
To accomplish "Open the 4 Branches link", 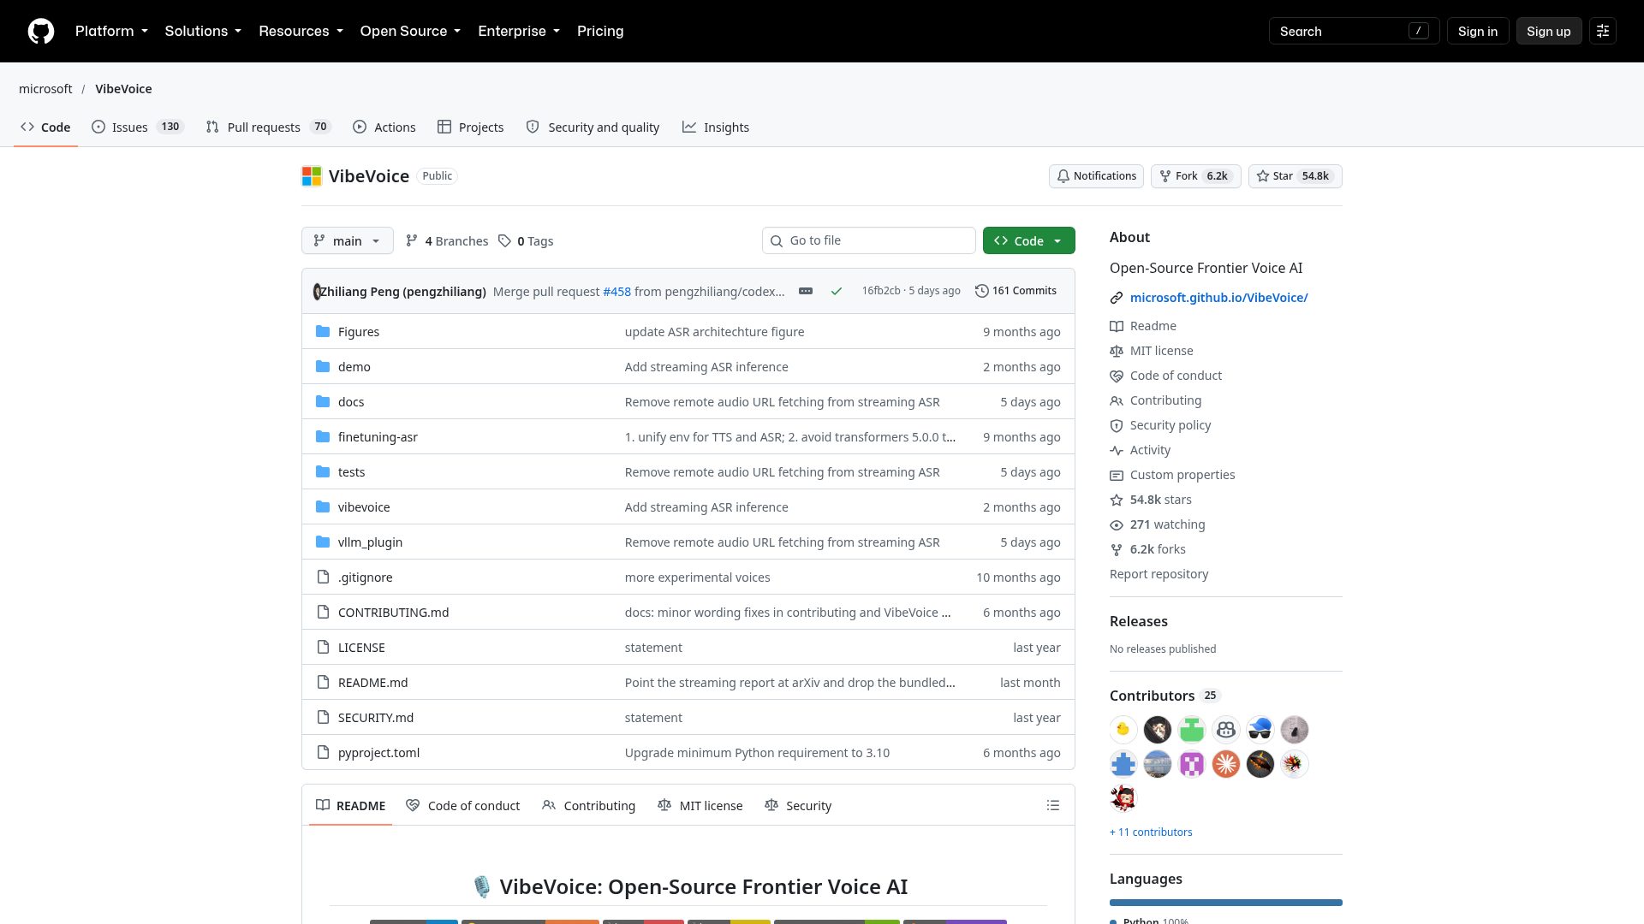I will [x=447, y=241].
